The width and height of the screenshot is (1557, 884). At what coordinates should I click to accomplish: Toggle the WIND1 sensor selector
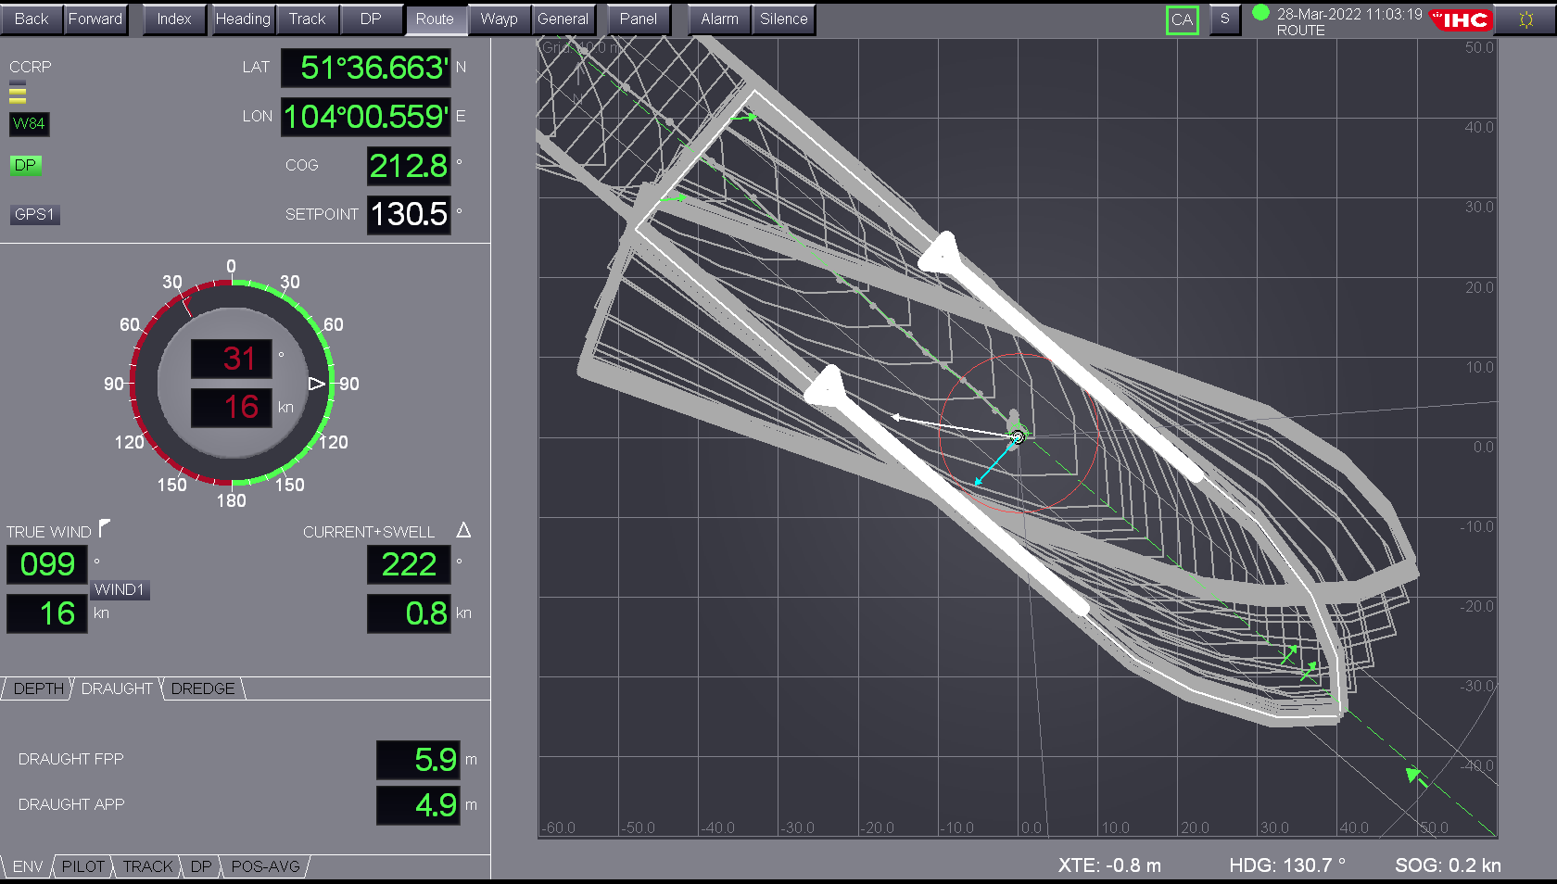point(120,589)
